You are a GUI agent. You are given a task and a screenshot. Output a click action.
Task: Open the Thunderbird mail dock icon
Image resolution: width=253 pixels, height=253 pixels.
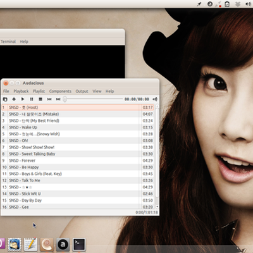coord(15,245)
